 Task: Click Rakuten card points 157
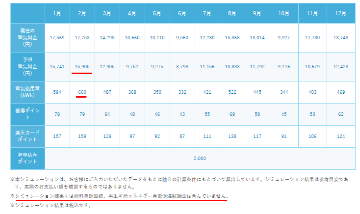point(57,136)
